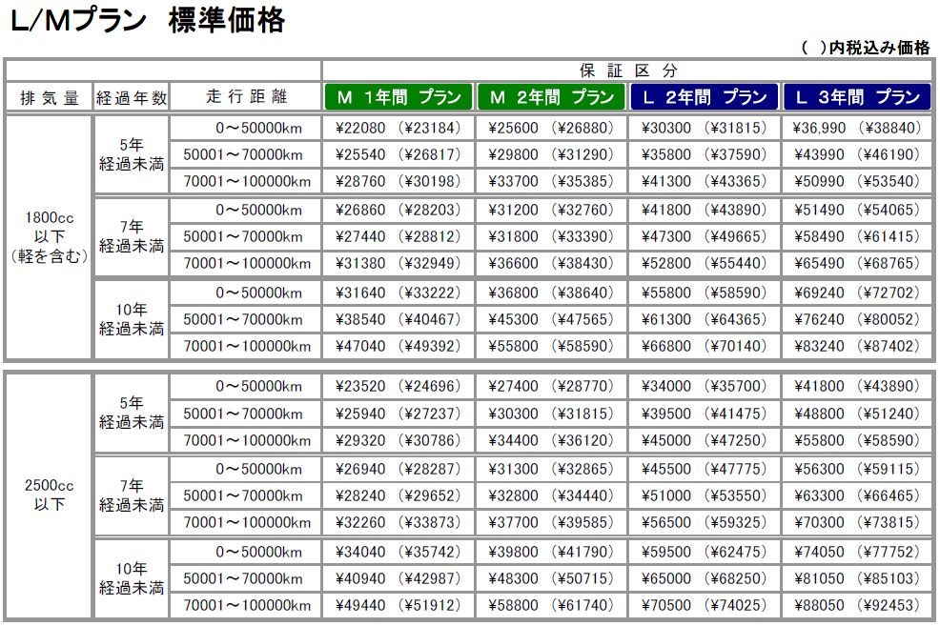Click the ¥22080 (¥23184) price cell
Image resolution: width=940 pixels, height=626 pixels.
tap(398, 128)
